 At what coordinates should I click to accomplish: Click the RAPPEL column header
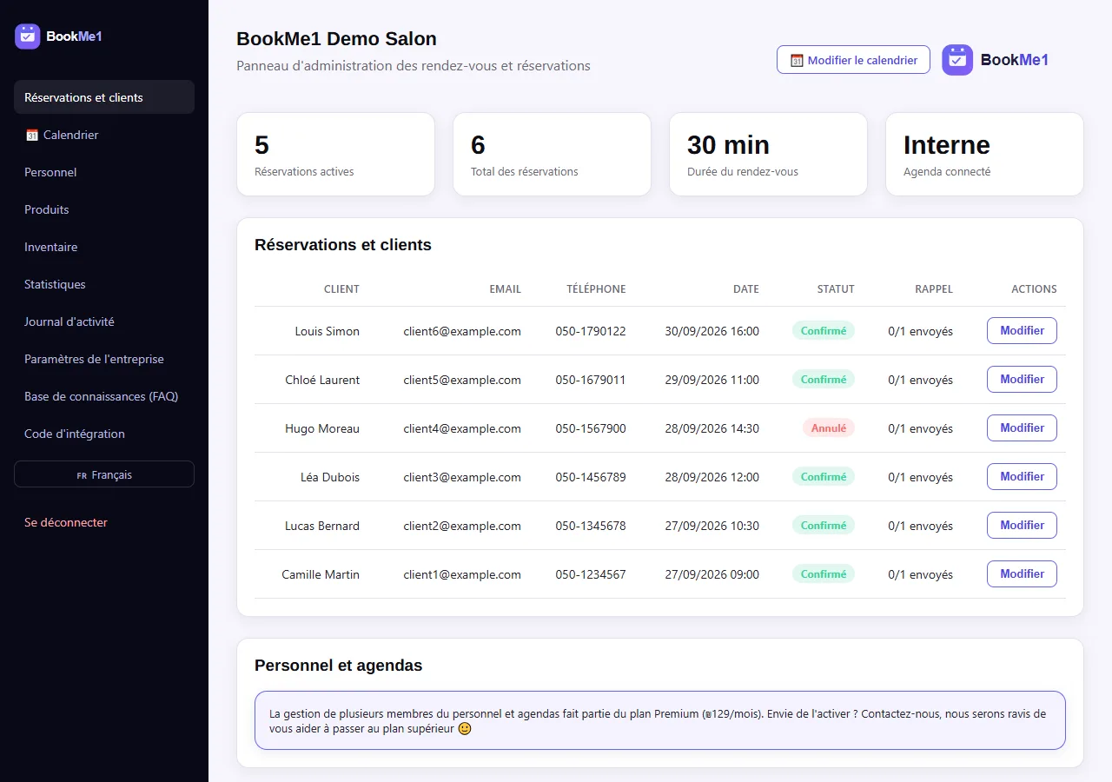click(934, 289)
